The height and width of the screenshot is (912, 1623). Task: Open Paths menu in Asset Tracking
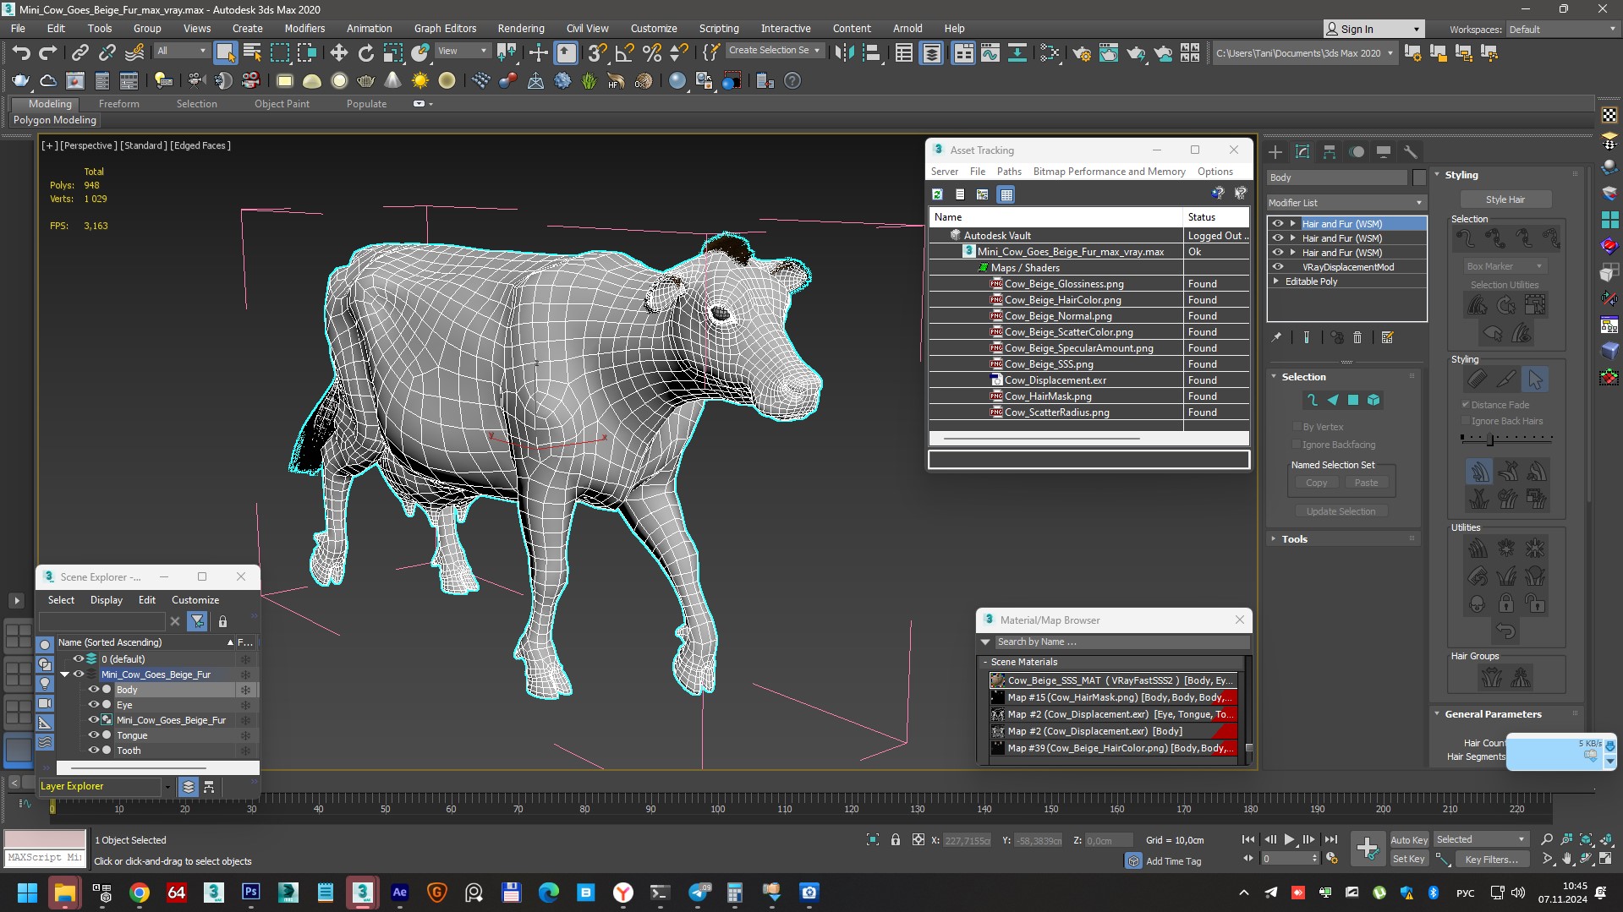click(1009, 172)
